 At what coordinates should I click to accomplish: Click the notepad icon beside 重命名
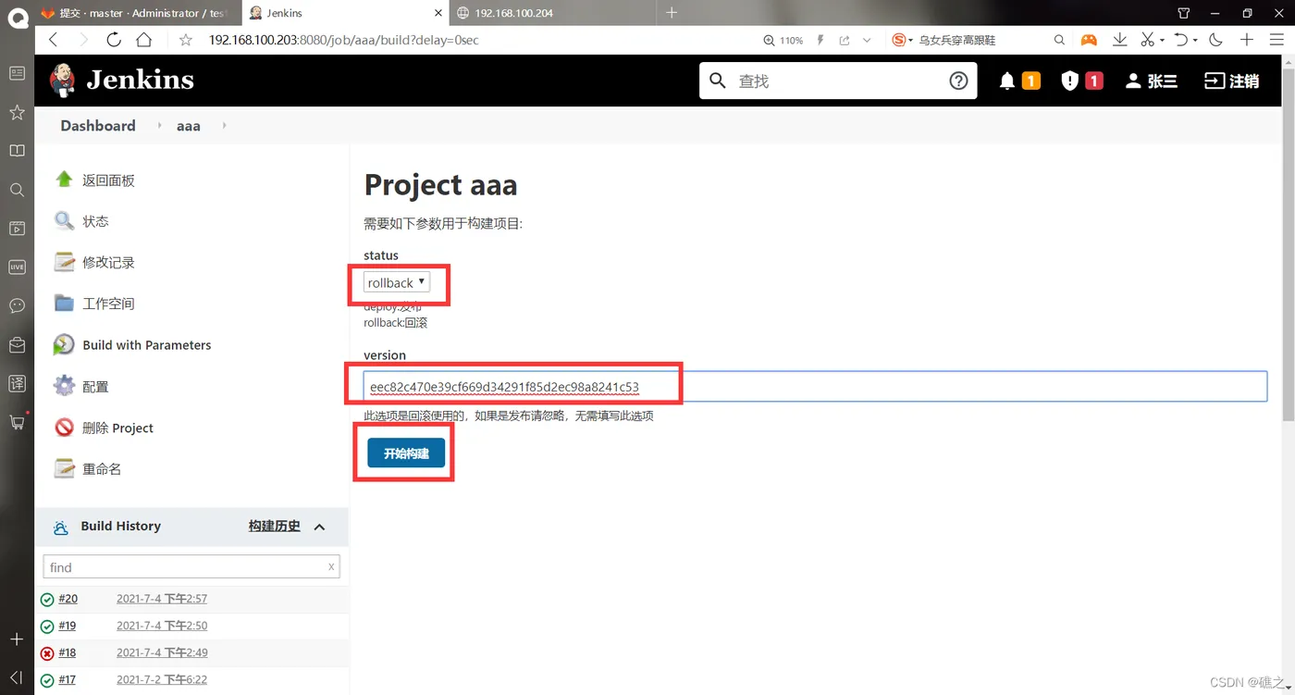[x=64, y=468]
